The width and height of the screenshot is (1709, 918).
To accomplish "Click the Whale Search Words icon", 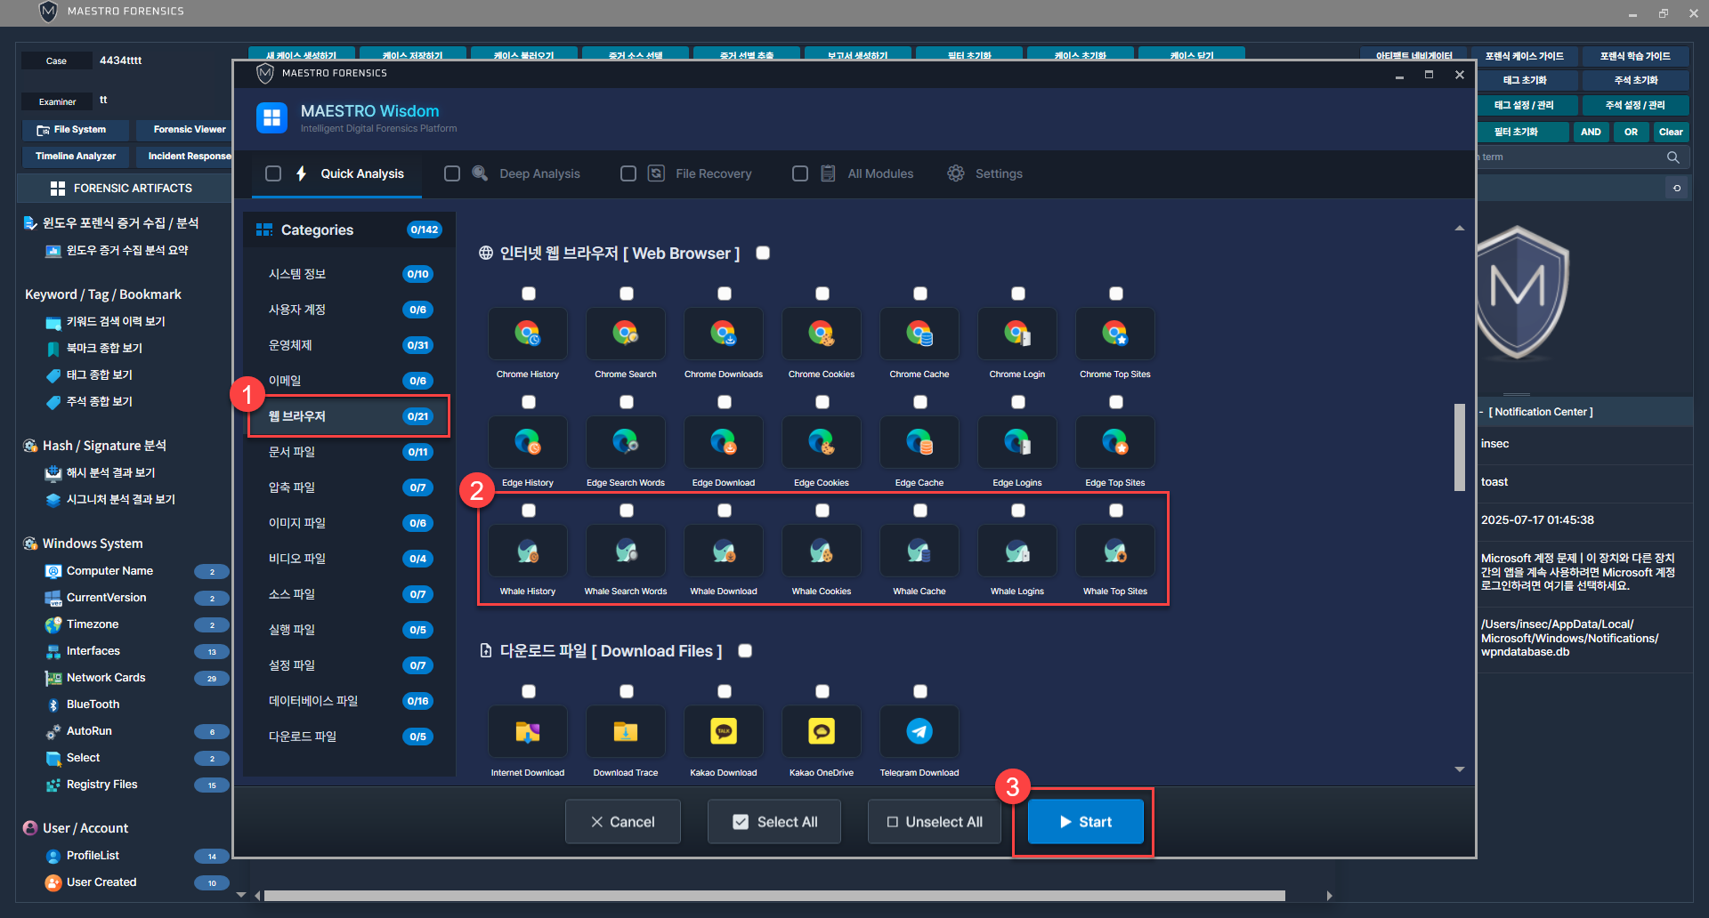I will (x=626, y=552).
